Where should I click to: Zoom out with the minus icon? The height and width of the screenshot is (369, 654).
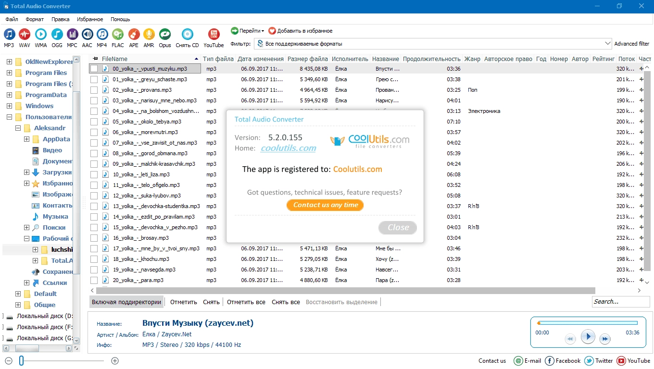click(8, 361)
